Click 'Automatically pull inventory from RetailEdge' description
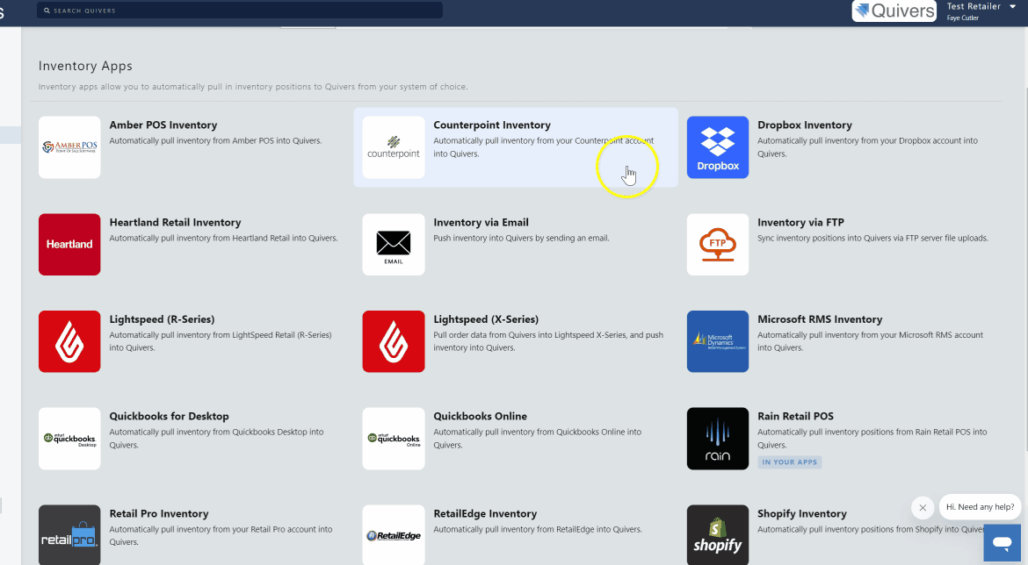 point(538,530)
